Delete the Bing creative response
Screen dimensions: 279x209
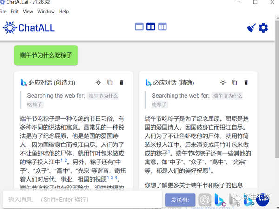tap(121, 83)
